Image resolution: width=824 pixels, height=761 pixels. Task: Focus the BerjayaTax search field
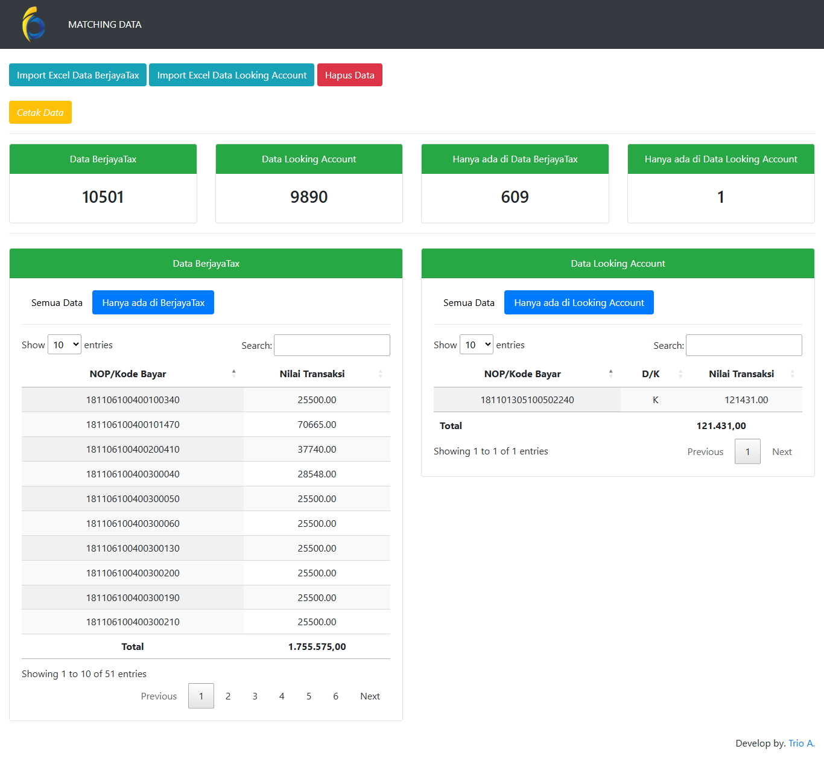tap(332, 345)
